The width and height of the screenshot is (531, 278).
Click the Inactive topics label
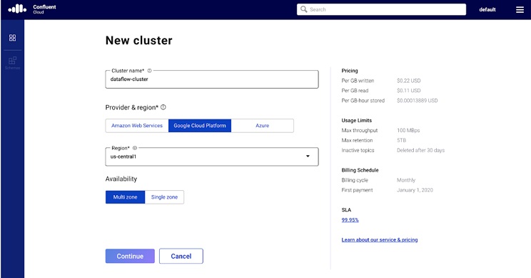click(x=358, y=150)
